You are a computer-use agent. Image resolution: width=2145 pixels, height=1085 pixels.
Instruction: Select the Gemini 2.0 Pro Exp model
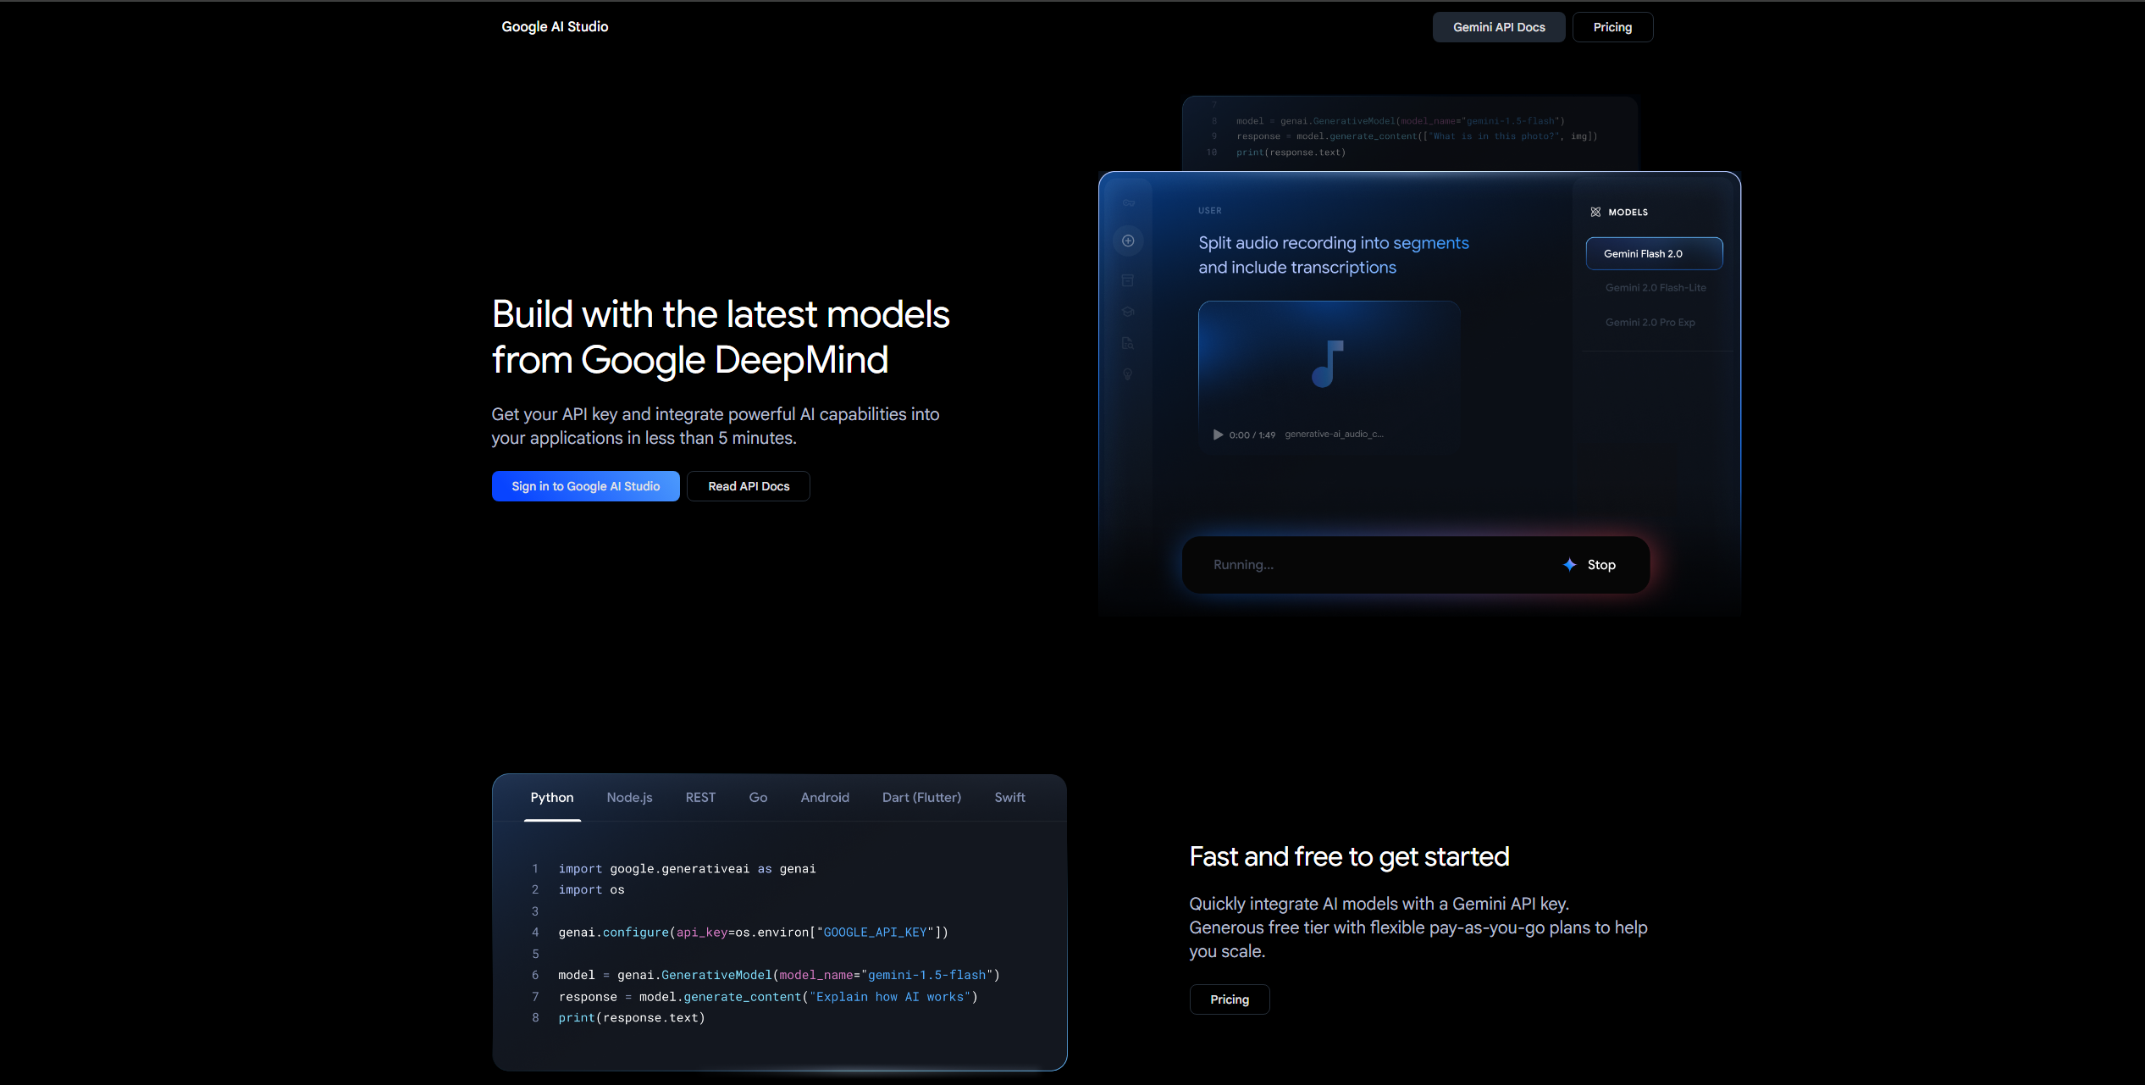click(1650, 323)
